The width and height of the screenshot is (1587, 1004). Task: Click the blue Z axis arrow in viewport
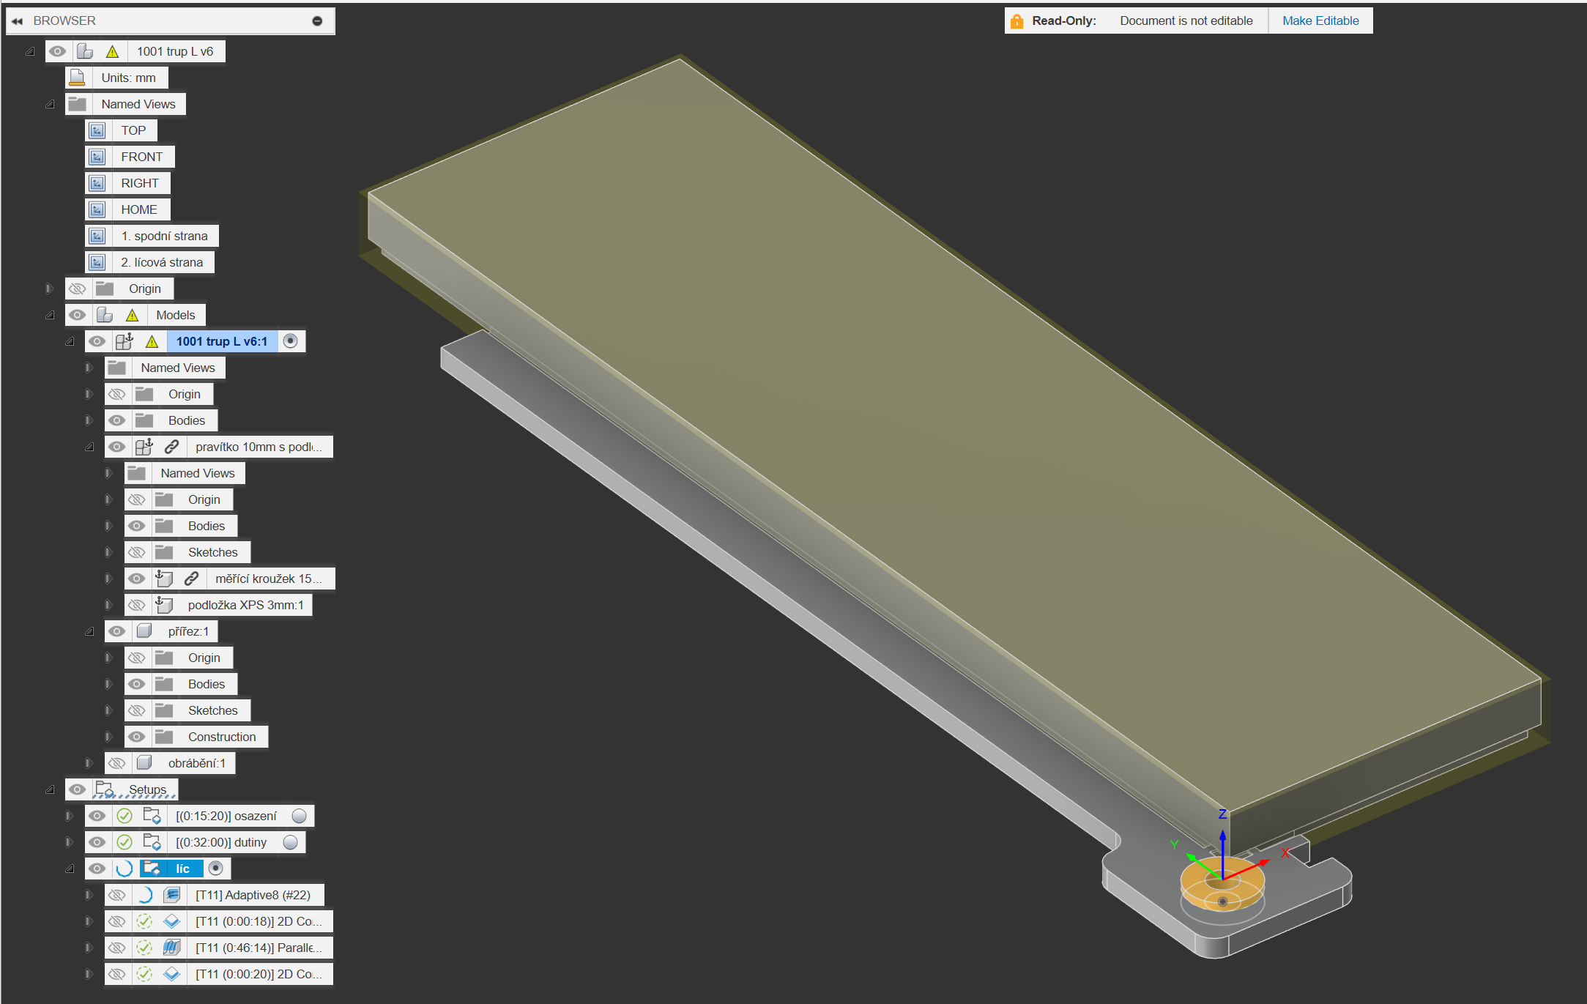point(1222,842)
